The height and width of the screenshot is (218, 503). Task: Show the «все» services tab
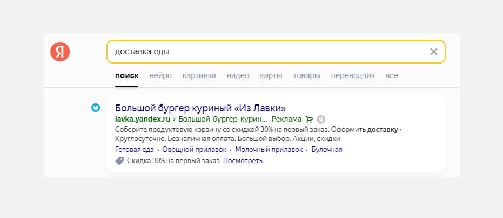(392, 76)
